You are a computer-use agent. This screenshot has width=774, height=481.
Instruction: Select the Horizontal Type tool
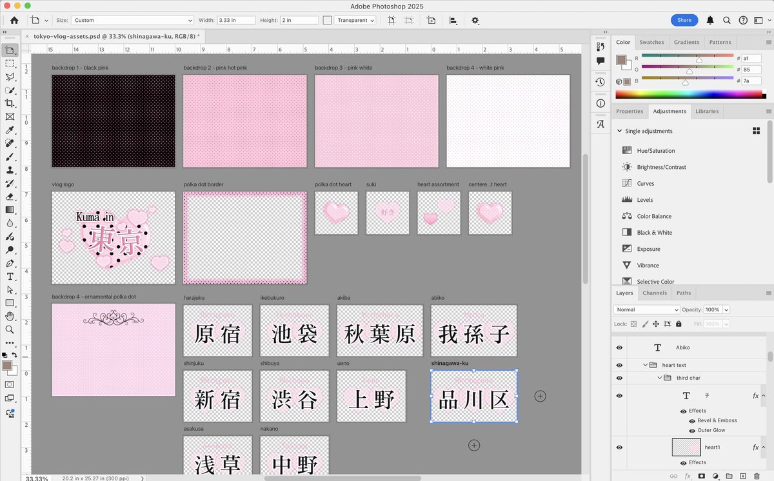pyautogui.click(x=10, y=277)
